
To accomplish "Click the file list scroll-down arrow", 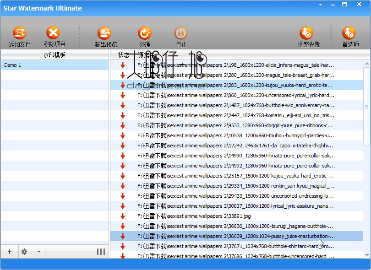I will coord(367,255).
